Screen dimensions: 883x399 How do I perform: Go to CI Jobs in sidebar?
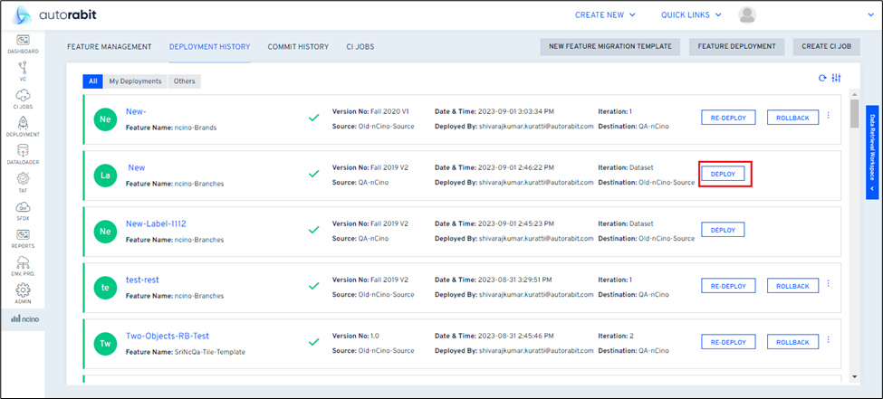point(23,98)
